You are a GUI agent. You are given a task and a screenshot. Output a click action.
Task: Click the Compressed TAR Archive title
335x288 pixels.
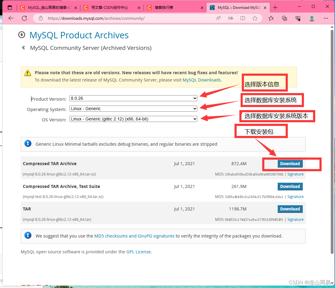pyautogui.click(x=50, y=164)
